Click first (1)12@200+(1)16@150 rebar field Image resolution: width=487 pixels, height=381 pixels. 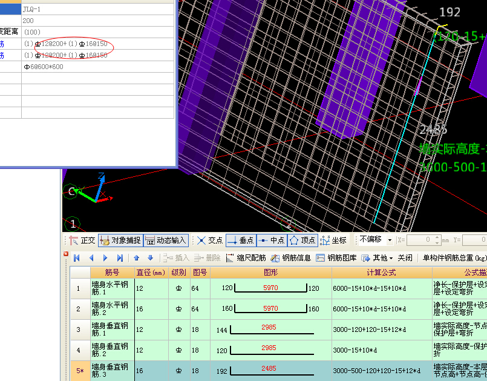click(x=97, y=44)
